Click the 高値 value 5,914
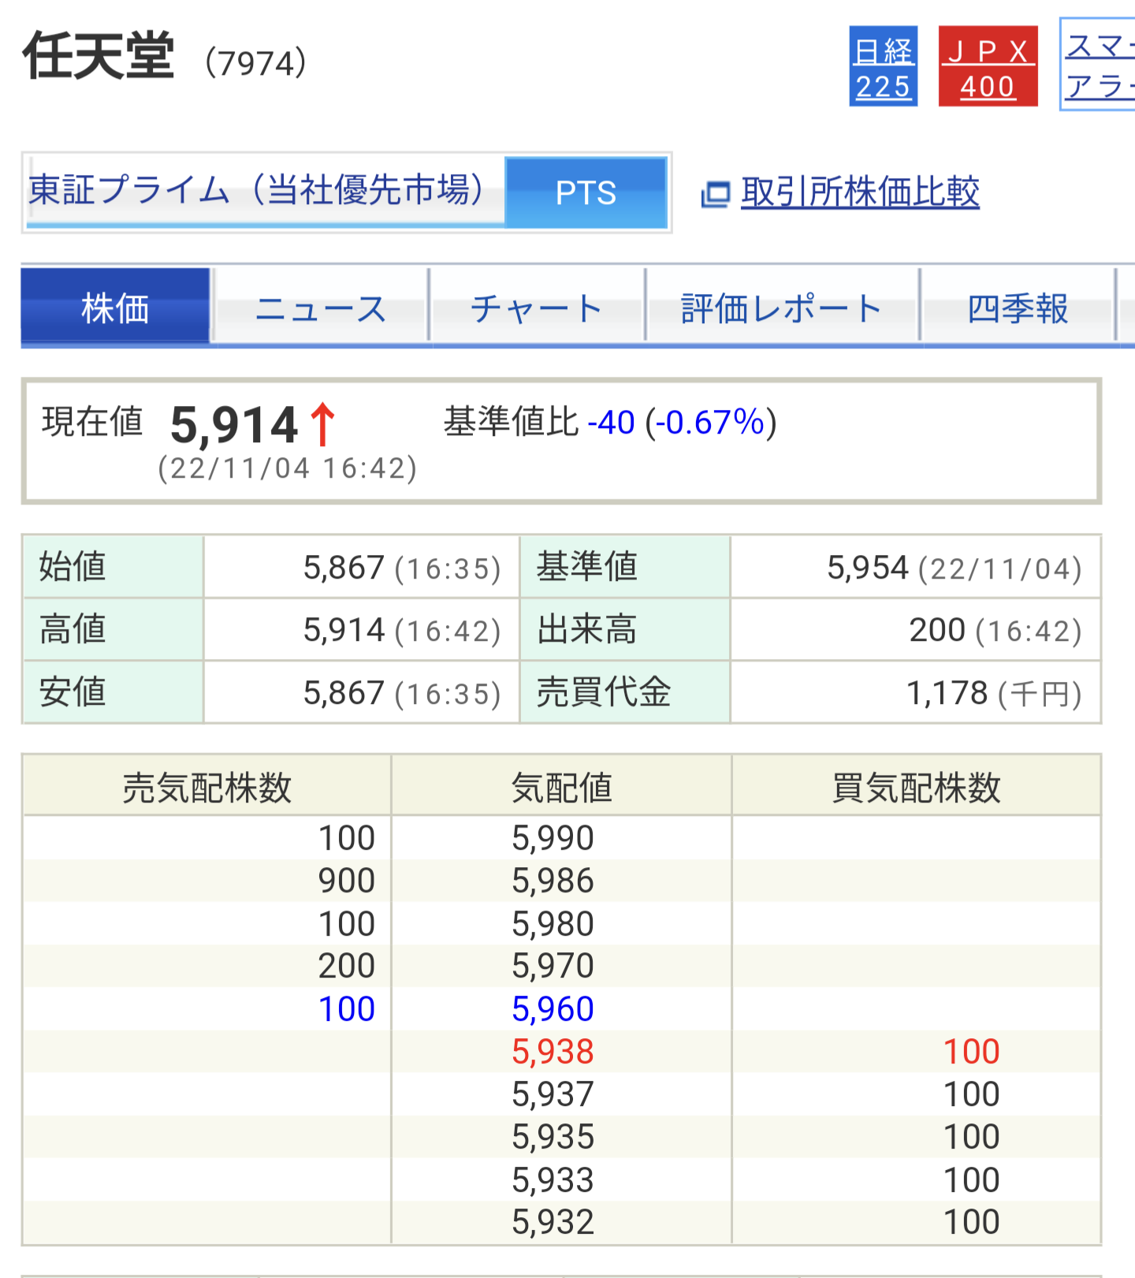1135x1278 pixels. coord(344,630)
